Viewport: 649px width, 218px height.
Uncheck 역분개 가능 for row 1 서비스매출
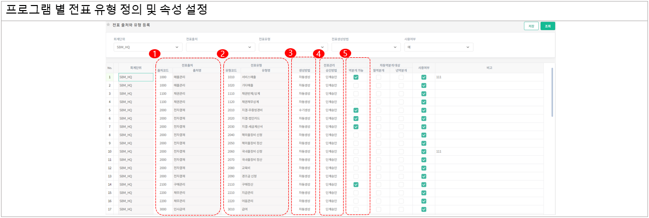(356, 77)
